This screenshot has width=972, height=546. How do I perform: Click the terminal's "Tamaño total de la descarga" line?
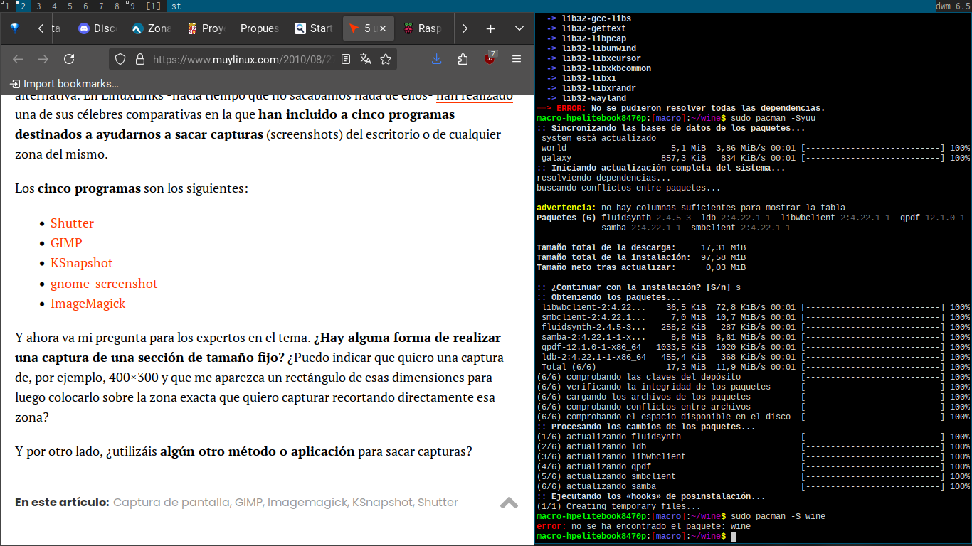click(x=641, y=247)
